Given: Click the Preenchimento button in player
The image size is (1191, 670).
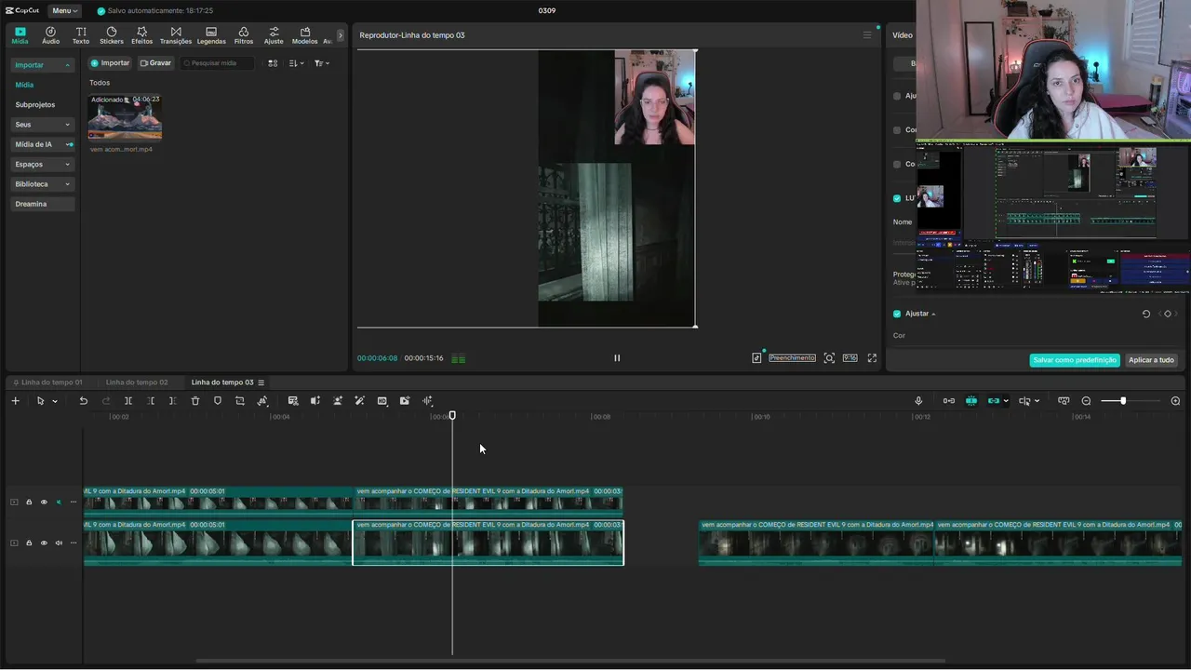Looking at the screenshot, I should point(792,358).
